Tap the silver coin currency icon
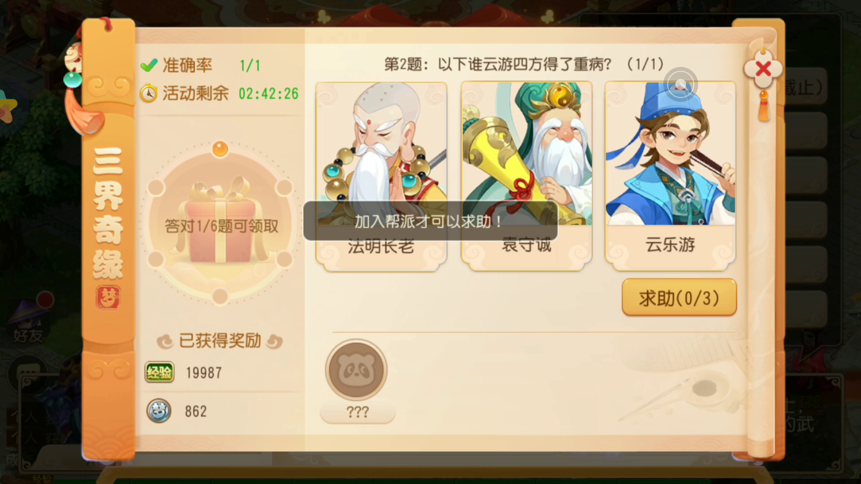This screenshot has height=484, width=861. pyautogui.click(x=159, y=411)
